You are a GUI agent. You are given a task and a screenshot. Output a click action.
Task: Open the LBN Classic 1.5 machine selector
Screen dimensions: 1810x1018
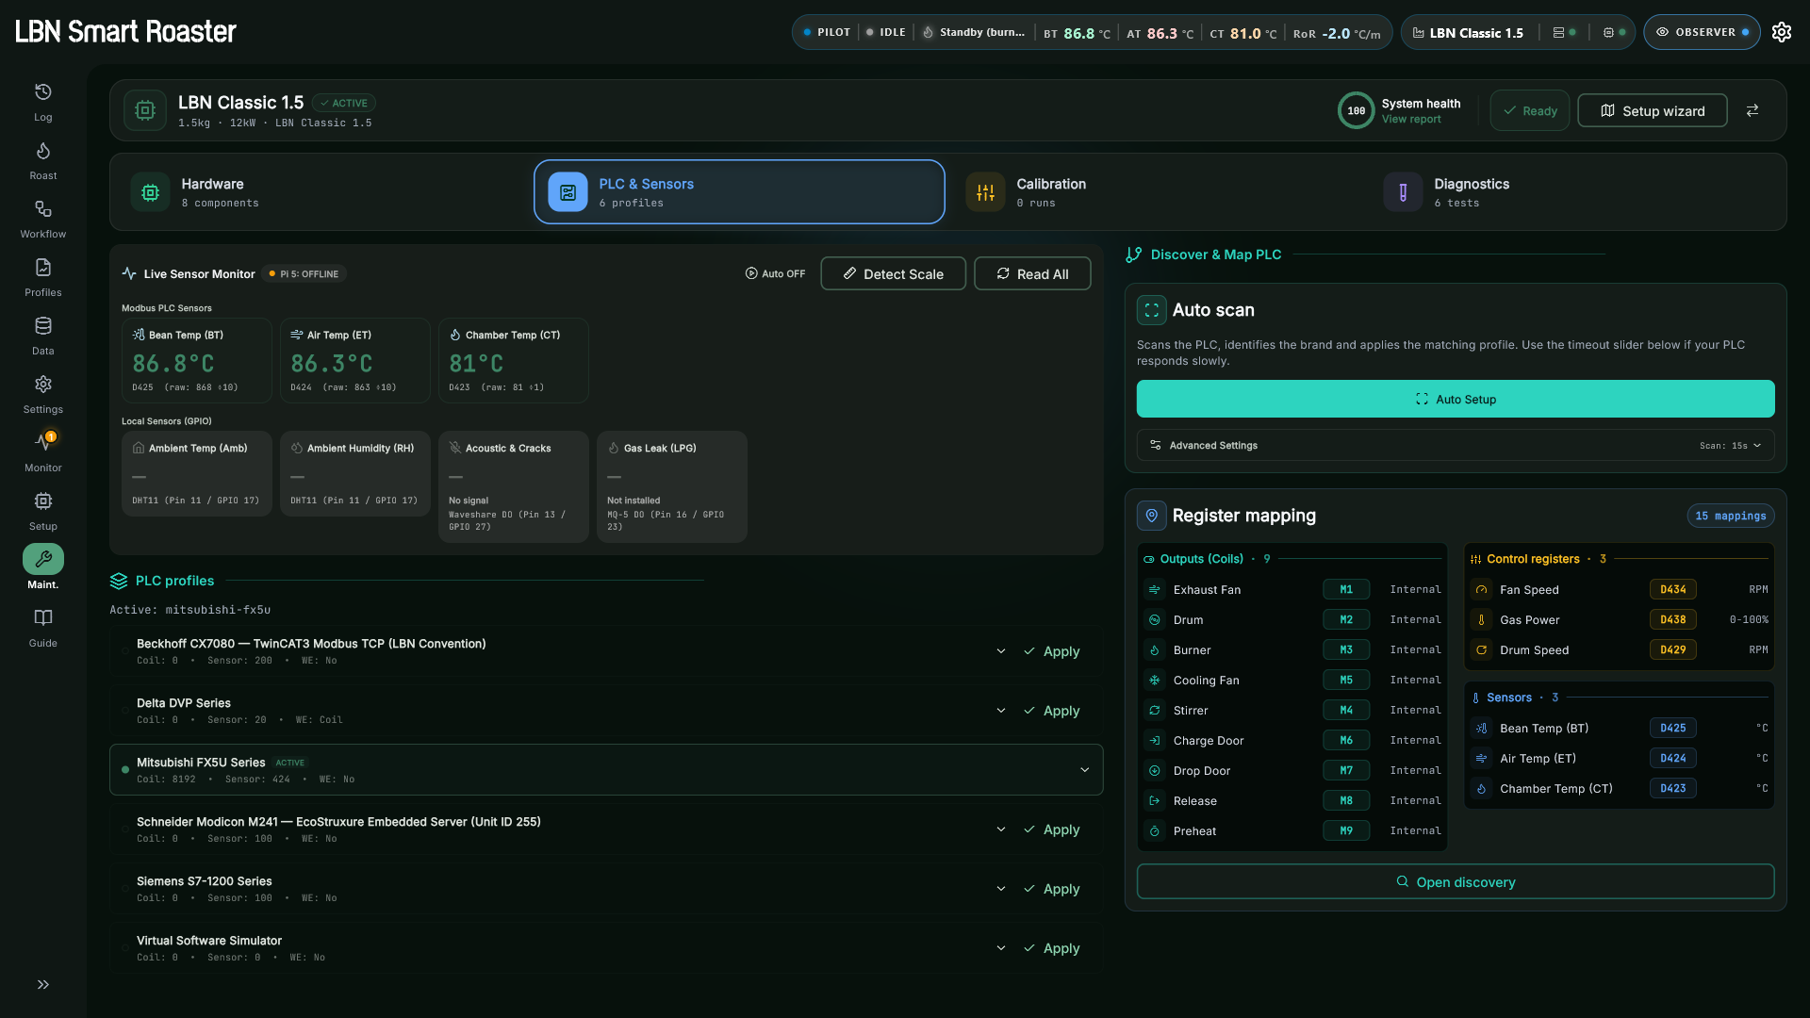tap(1468, 32)
